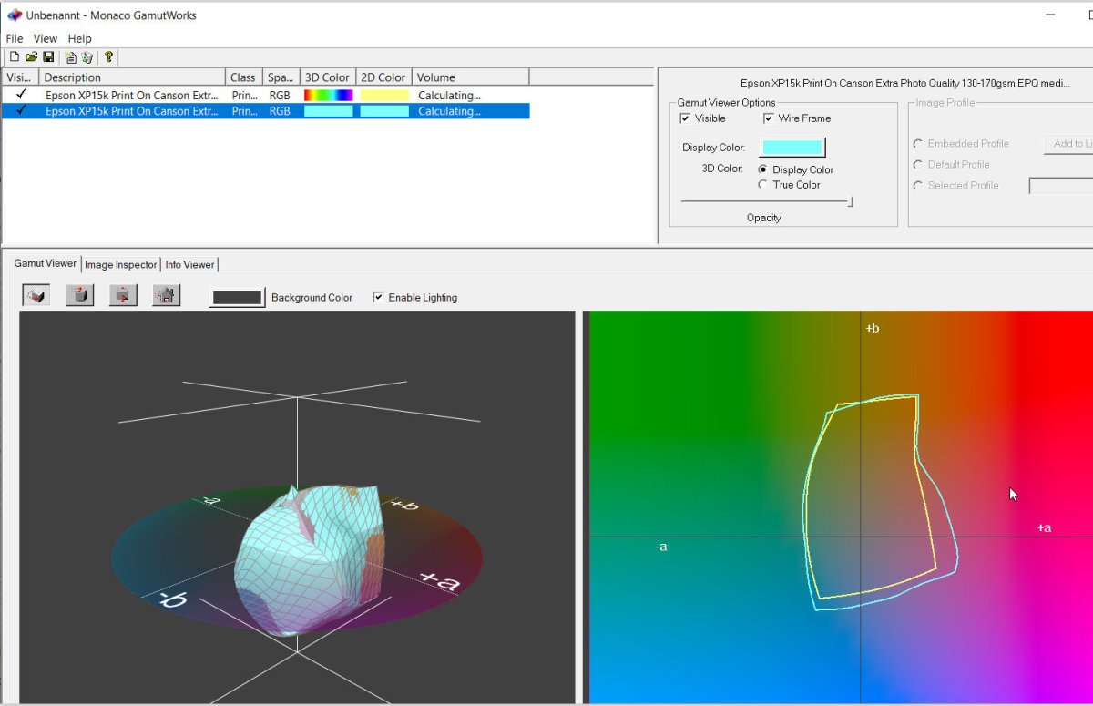The image size is (1093, 706).
Task: Select the free rotate cube tool
Action: pyautogui.click(x=36, y=295)
